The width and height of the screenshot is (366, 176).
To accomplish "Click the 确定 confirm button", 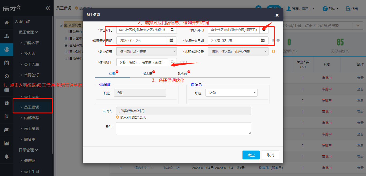I will pos(251,155).
